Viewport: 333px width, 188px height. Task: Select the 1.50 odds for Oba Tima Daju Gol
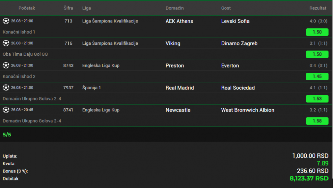click(317, 54)
